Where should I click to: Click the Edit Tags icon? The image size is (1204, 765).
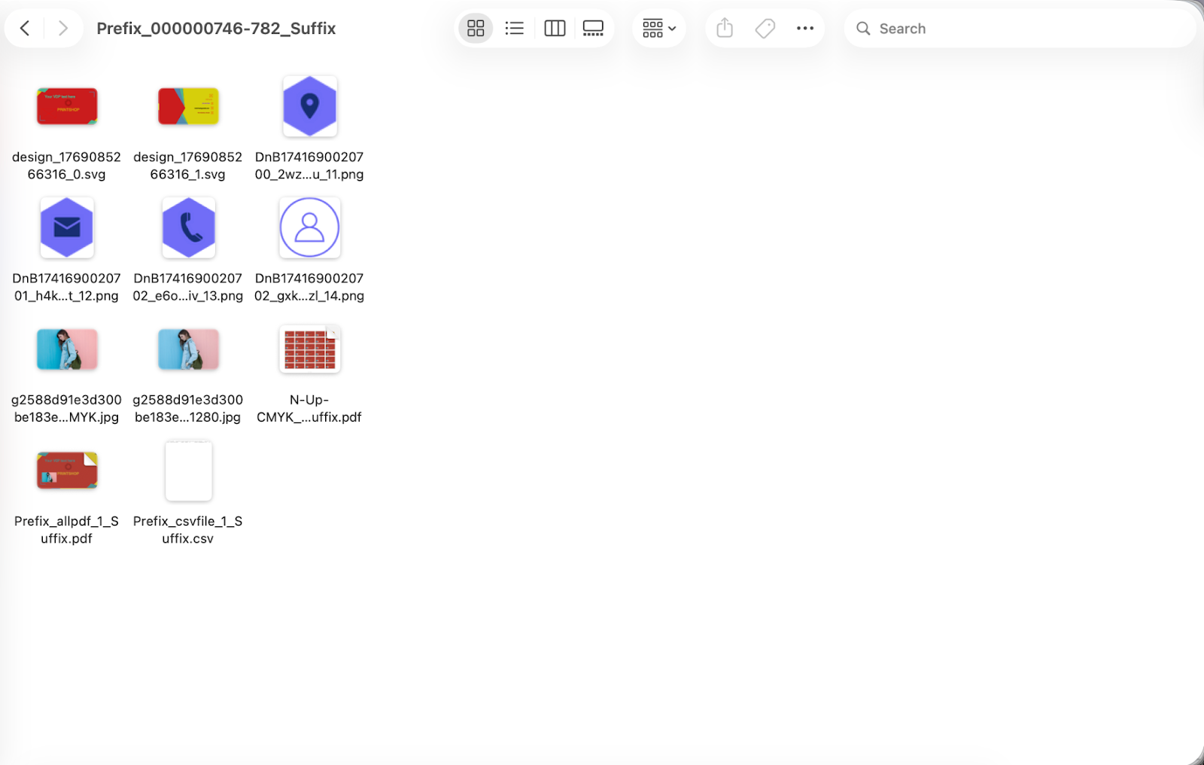(x=765, y=29)
